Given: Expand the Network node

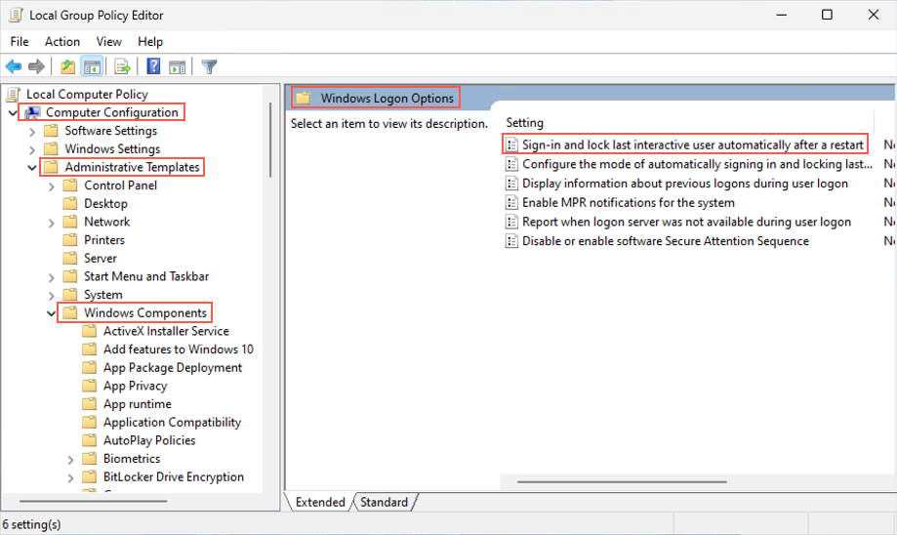Looking at the screenshot, I should click(x=52, y=223).
